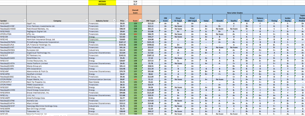Select the Vinci Partners Investments Ltd. cell
The width and height of the screenshot is (305, 116).
tap(57, 26)
